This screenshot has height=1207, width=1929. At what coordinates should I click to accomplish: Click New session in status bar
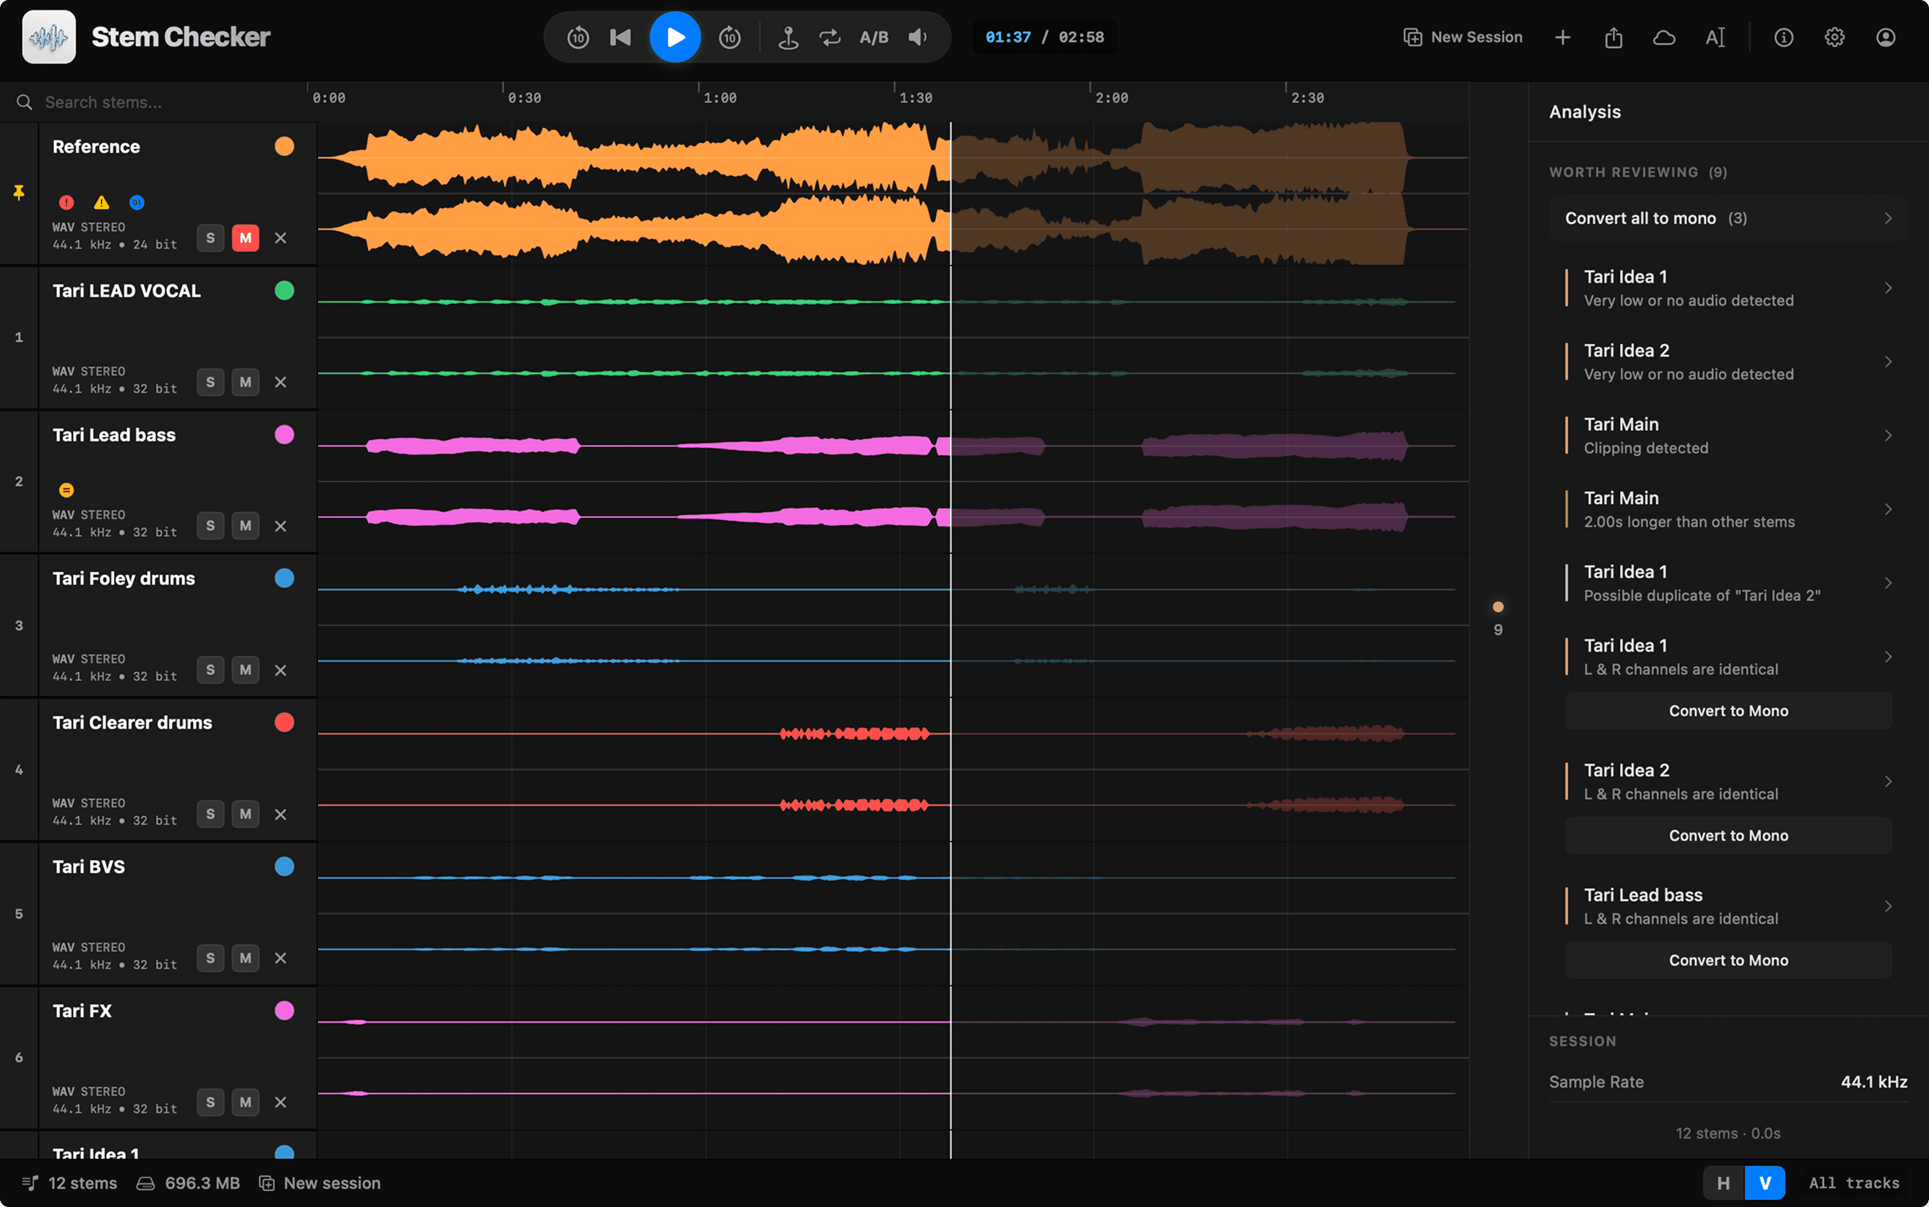(x=320, y=1183)
